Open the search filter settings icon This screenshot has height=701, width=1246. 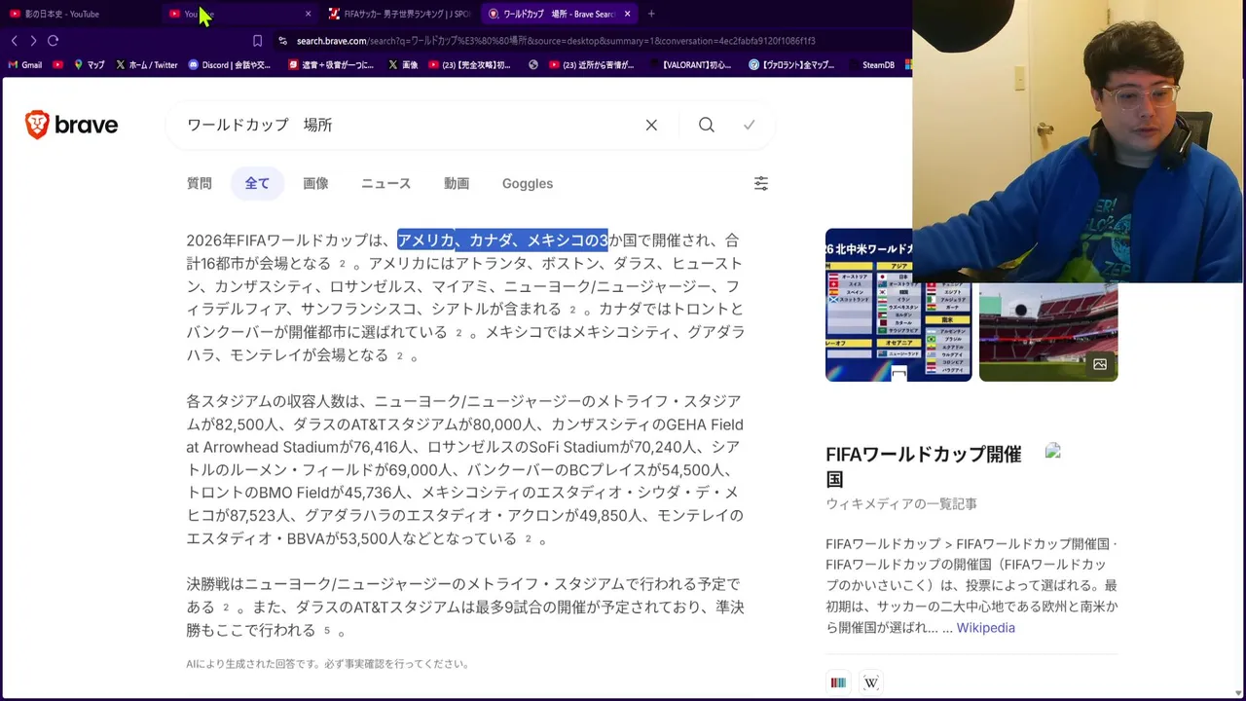(761, 183)
